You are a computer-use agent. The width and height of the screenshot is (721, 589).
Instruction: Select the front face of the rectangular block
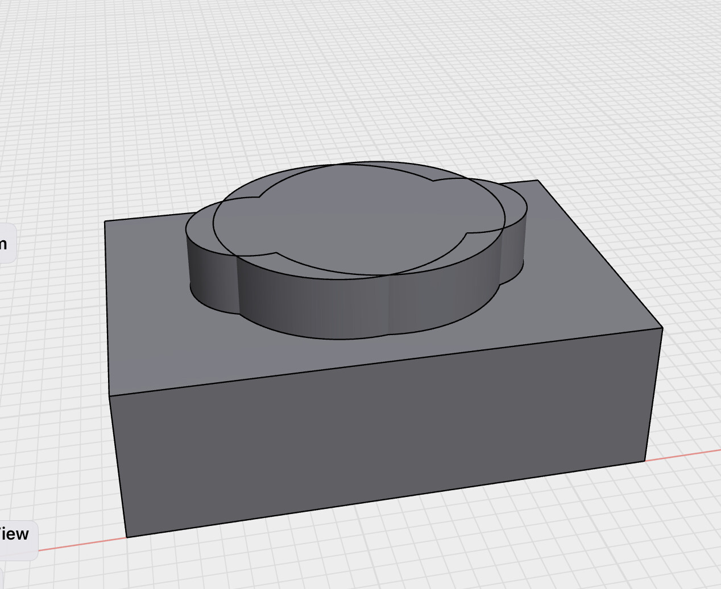click(387, 432)
